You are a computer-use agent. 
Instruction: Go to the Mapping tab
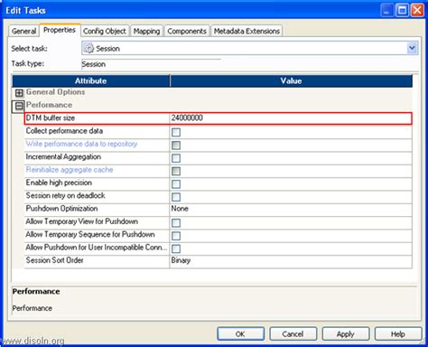[x=146, y=31]
